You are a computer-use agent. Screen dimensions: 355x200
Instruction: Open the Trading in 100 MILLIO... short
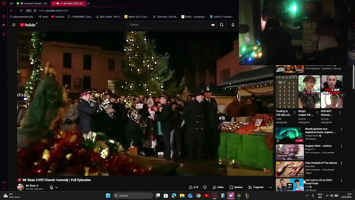tap(287, 92)
